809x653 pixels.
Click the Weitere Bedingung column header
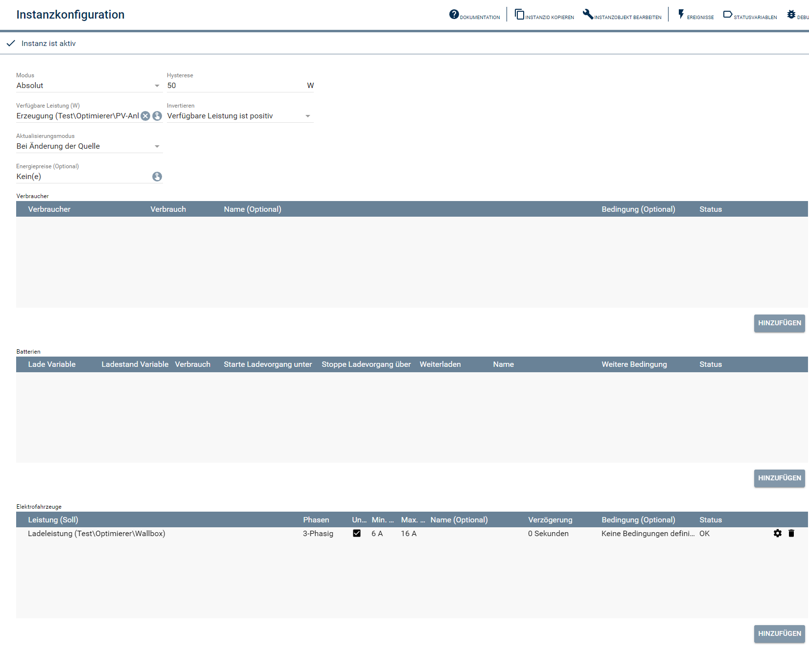[634, 364]
